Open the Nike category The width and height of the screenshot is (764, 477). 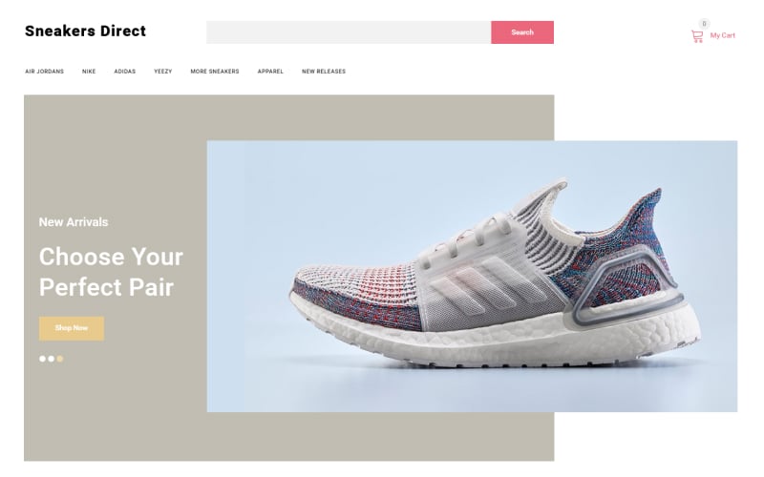click(x=89, y=71)
